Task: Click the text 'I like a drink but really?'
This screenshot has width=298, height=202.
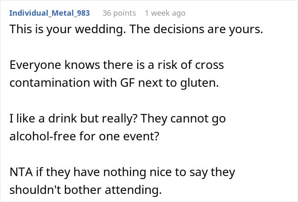Action: tap(70, 118)
